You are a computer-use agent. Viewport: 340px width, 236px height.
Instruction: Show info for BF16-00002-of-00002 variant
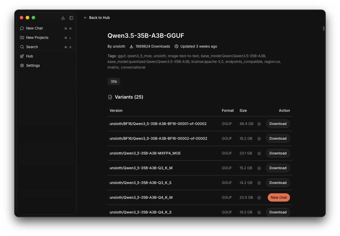click(259, 139)
